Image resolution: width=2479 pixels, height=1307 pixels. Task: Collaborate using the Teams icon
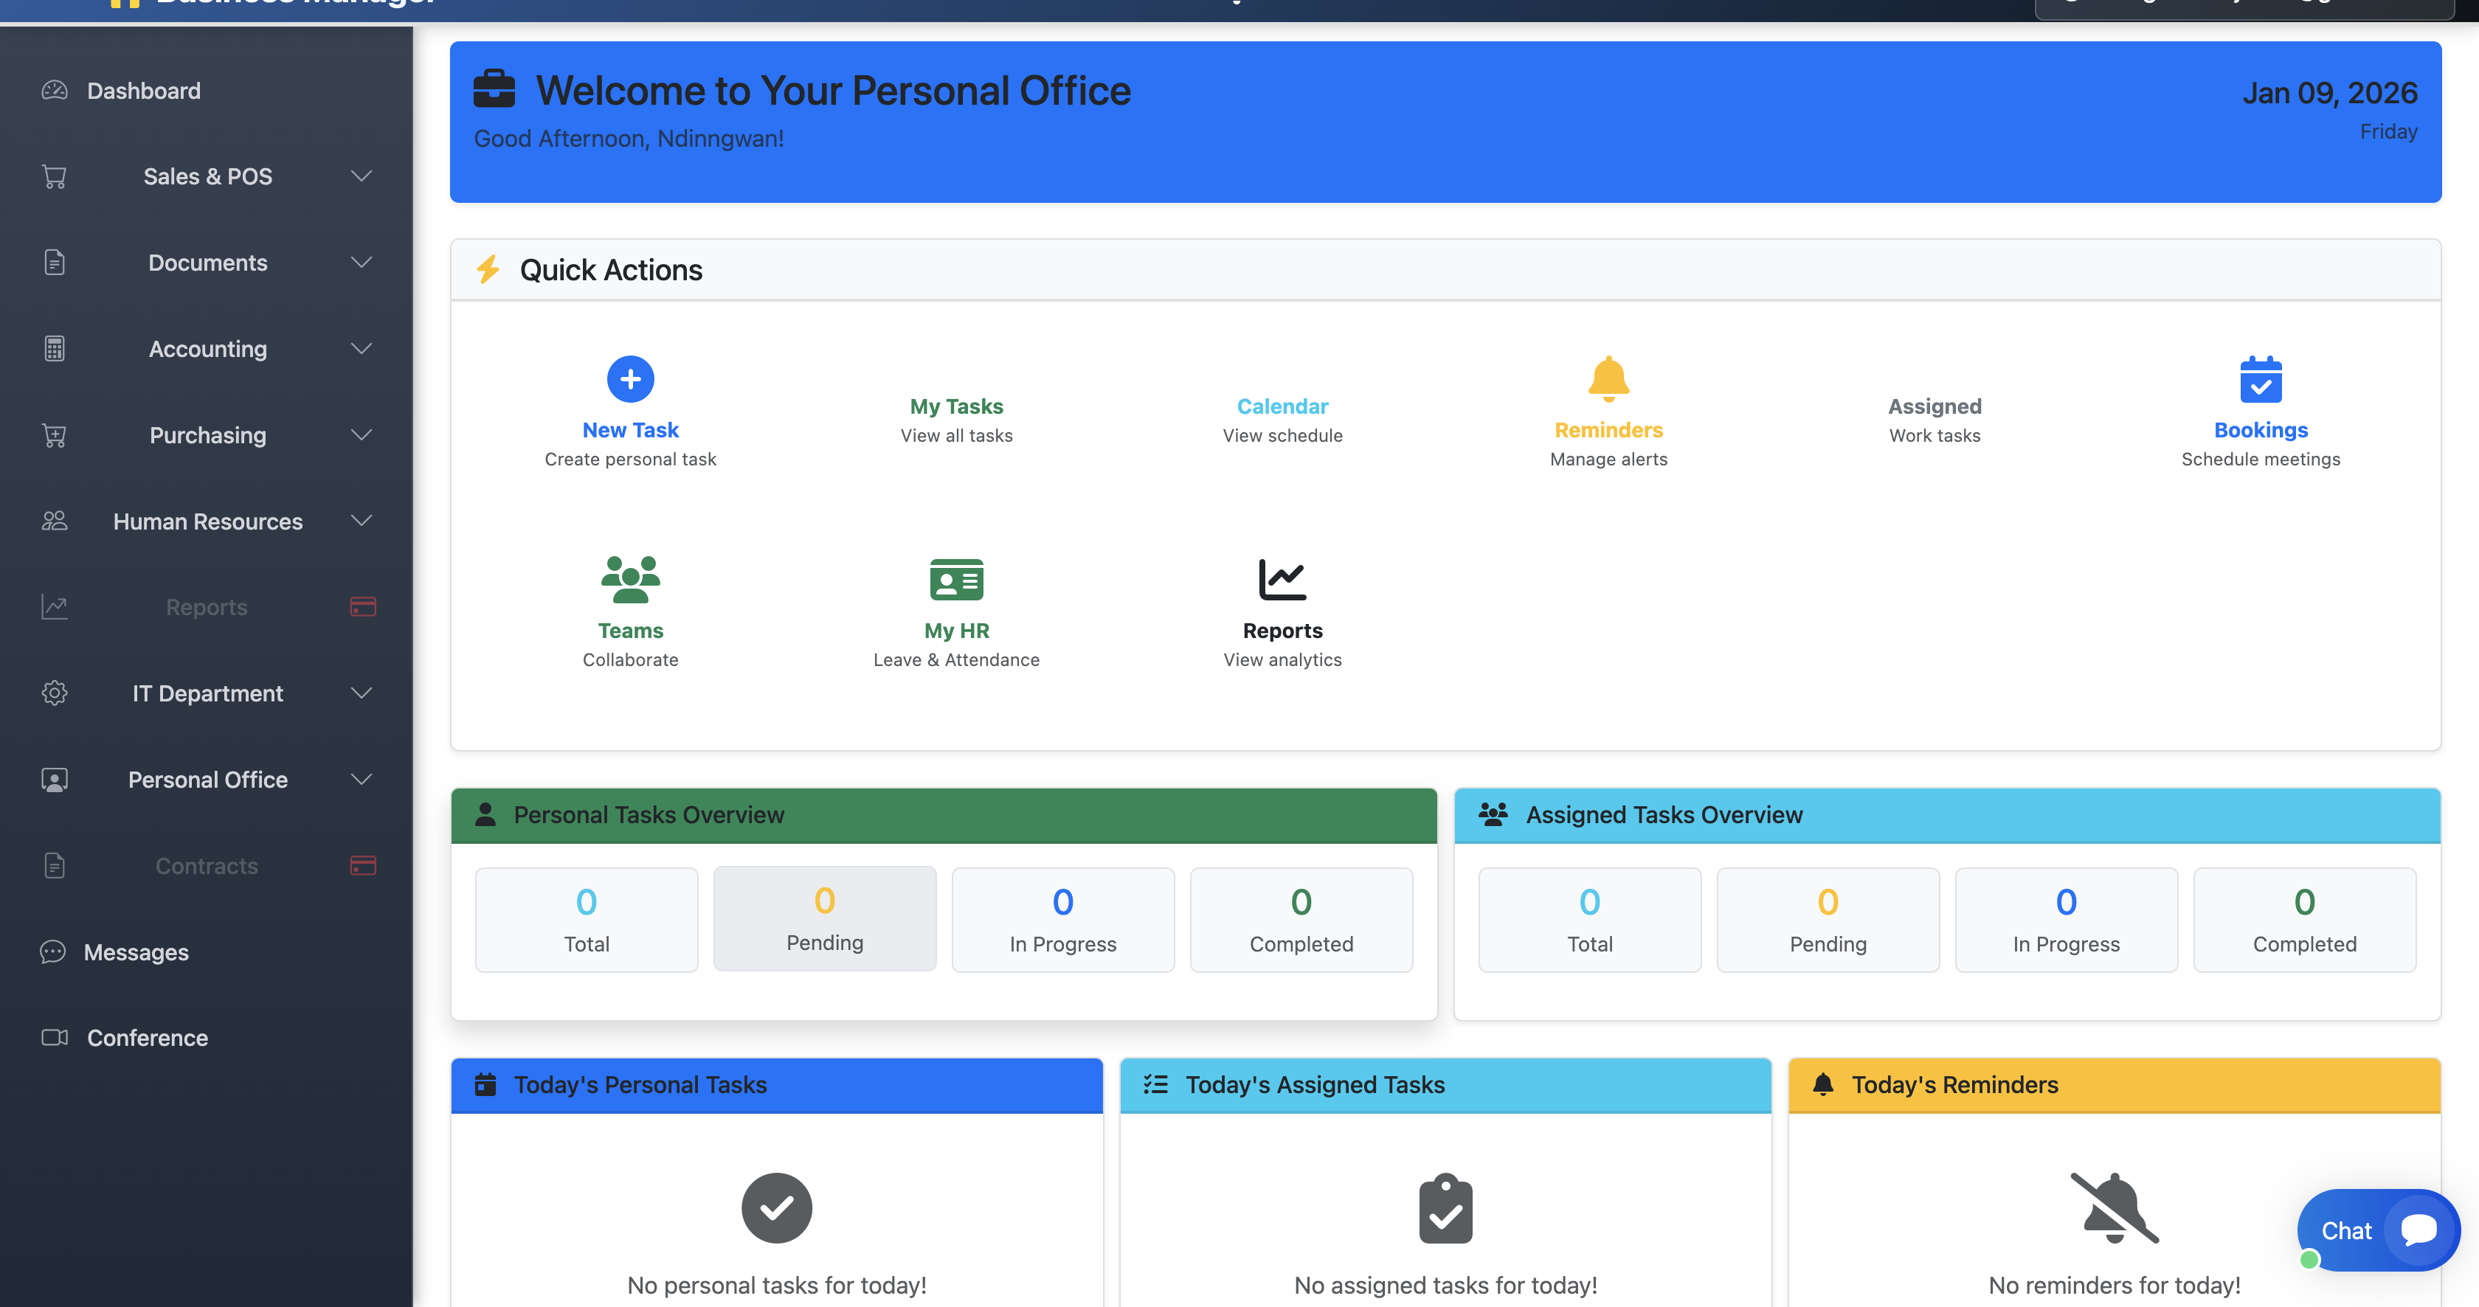[x=630, y=579]
